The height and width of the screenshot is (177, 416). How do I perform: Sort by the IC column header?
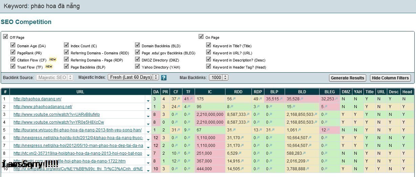click(210, 92)
